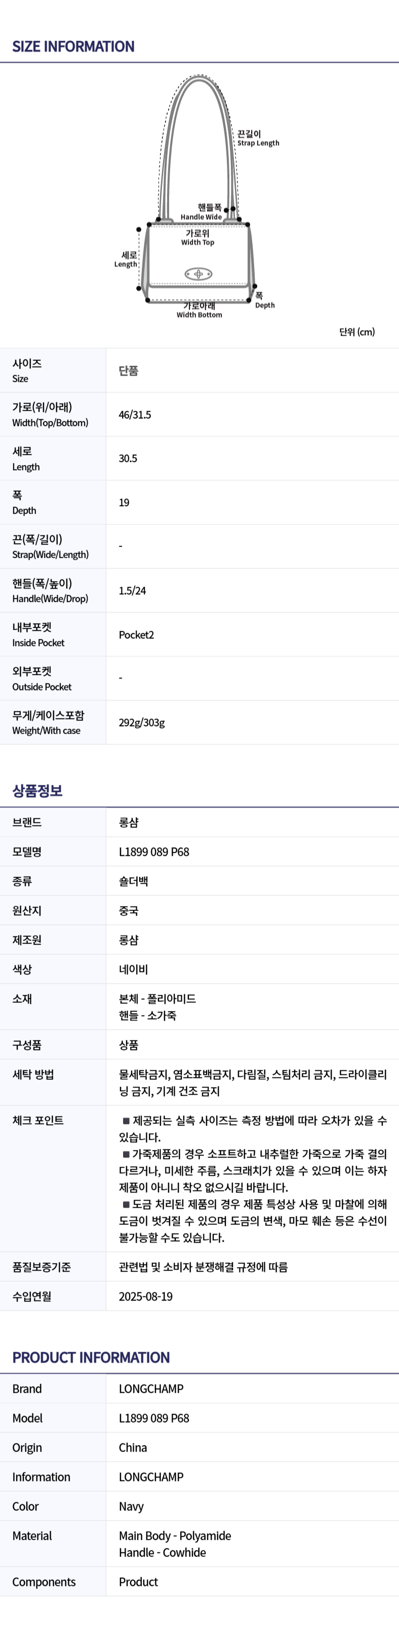Click the SIZE INFORMATION heading
The image size is (399, 1630).
click(73, 46)
